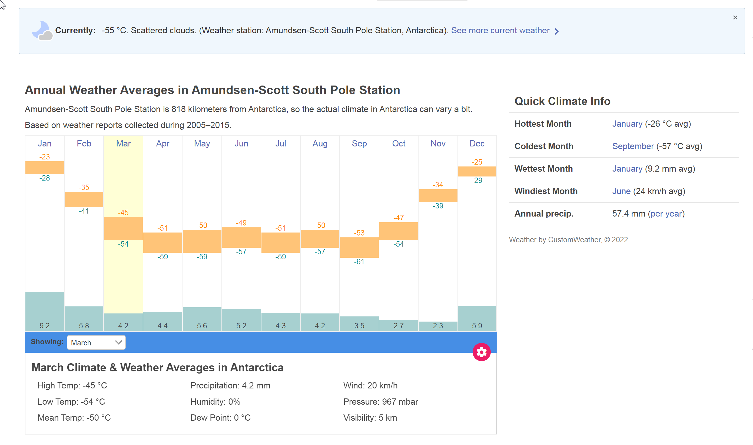Click March Climate & Weather Averages heading

158,368
